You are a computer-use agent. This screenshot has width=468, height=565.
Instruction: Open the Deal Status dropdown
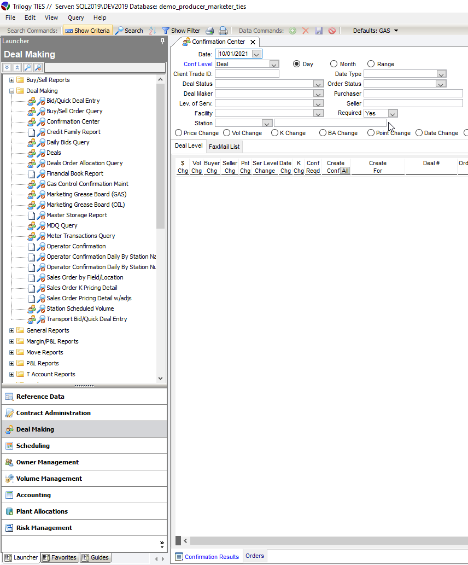[319, 84]
